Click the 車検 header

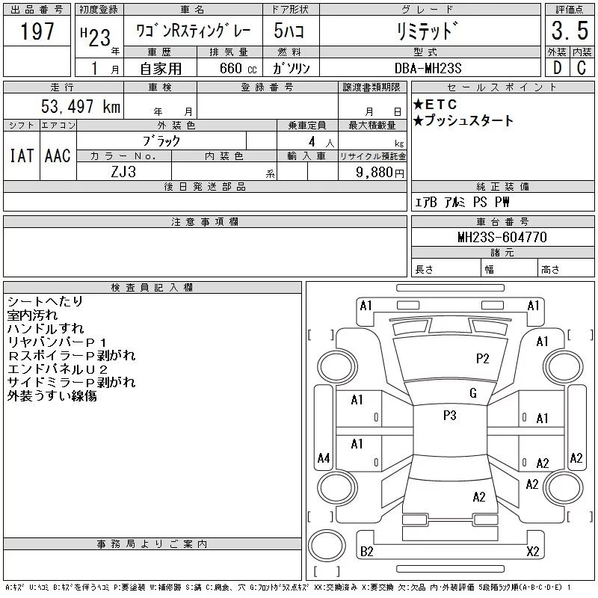(160, 87)
